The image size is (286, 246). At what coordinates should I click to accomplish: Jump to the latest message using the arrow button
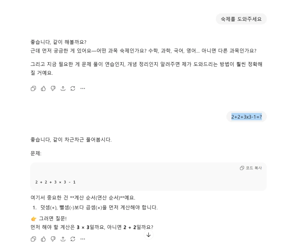[x=149, y=235]
